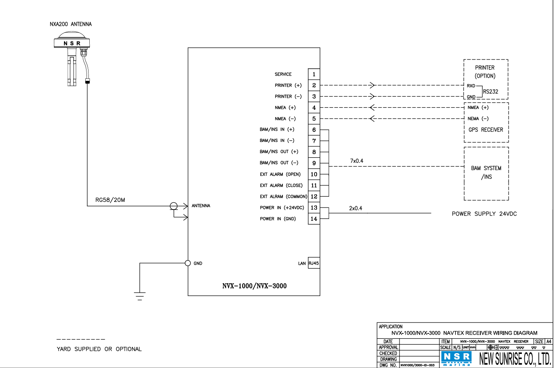Click the arrow on the NMEA (+) line

pos(372,107)
